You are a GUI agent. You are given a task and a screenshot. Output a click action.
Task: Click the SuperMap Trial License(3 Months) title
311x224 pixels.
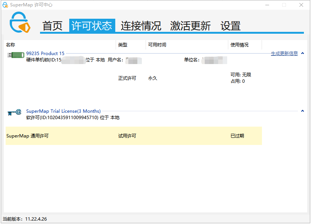click(x=63, y=111)
